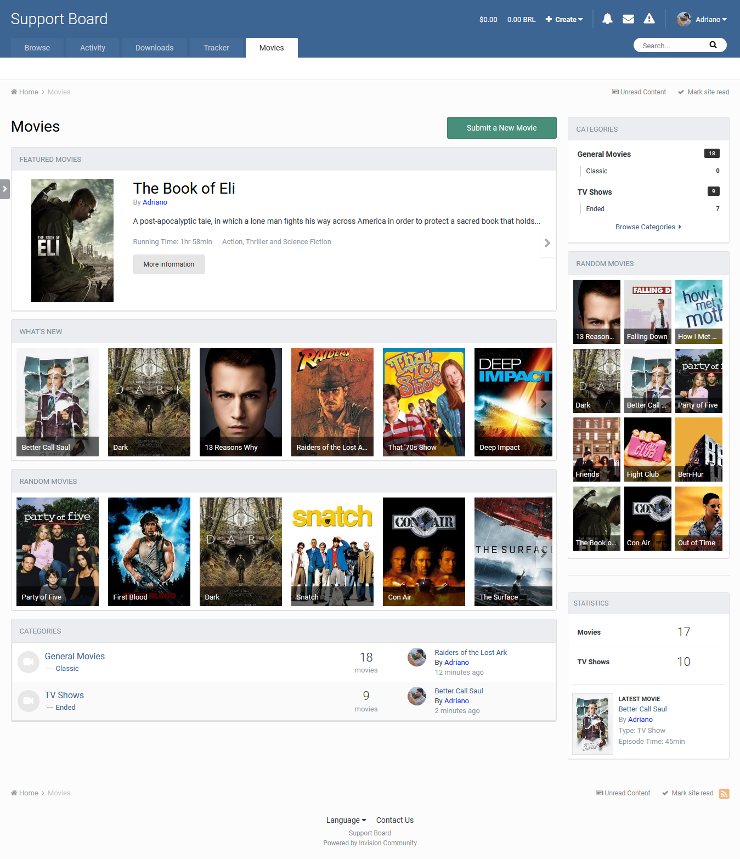
Task: Open Better Call Saul in What's New
Action: [x=58, y=402]
